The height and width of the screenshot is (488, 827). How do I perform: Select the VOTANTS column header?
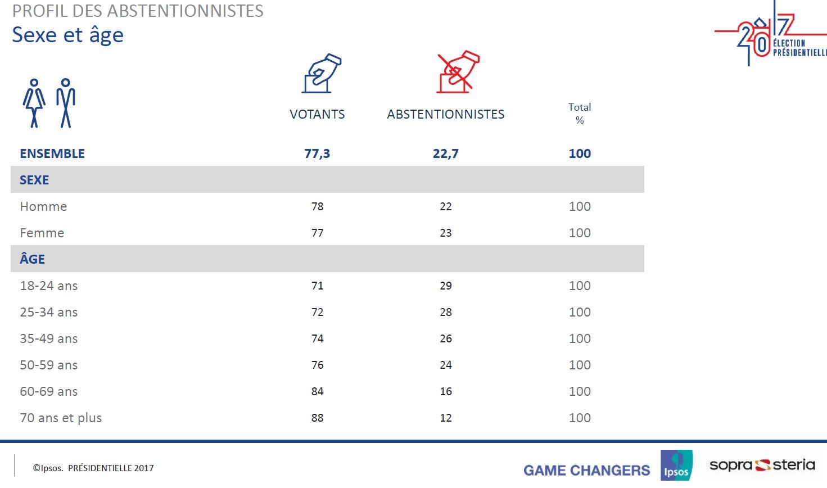coord(317,114)
